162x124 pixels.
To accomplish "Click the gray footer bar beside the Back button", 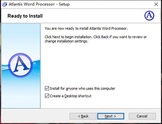I will click(x=35, y=116).
